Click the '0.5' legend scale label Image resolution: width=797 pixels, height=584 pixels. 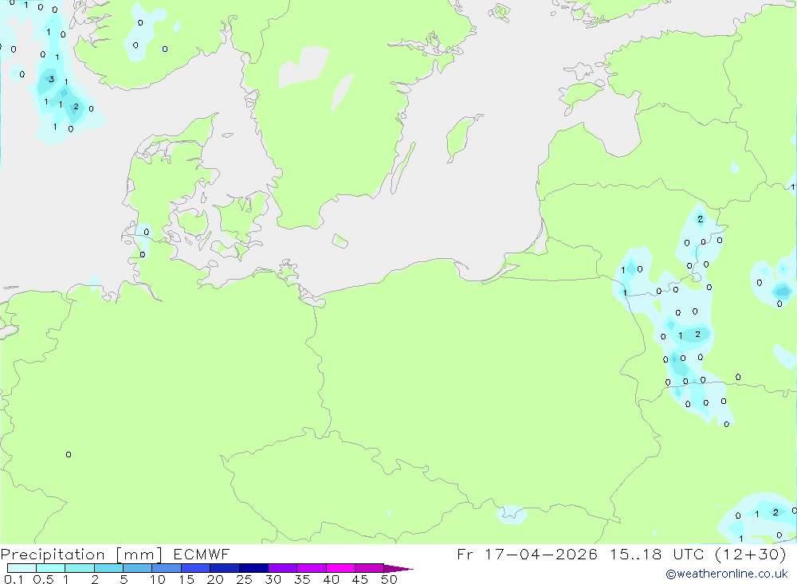[x=43, y=579]
